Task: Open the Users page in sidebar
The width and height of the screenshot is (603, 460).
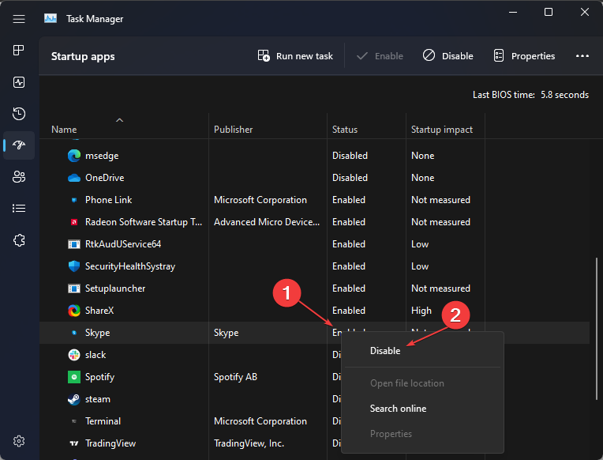Action: 19,177
